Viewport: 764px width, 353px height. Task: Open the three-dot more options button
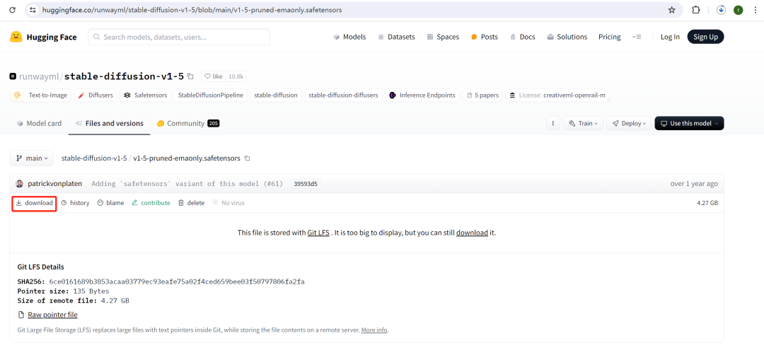coord(552,123)
